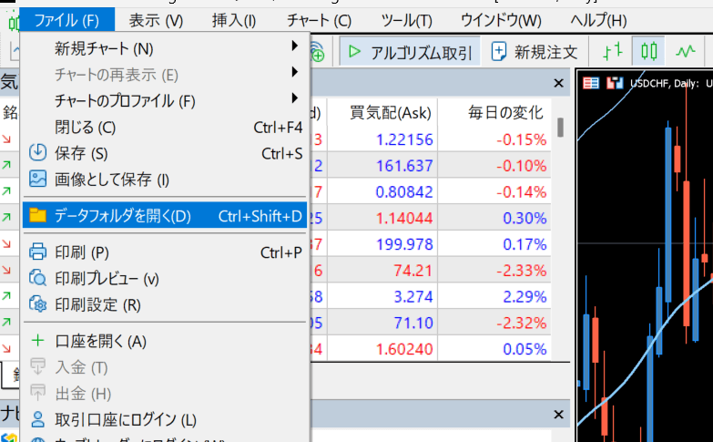Click the 取引口座にログイン person icon
The image size is (713, 442).
[x=37, y=419]
